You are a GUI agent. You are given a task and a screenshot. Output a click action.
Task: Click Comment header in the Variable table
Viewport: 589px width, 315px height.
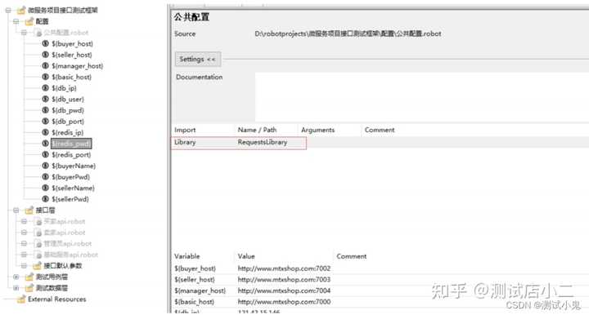351,256
